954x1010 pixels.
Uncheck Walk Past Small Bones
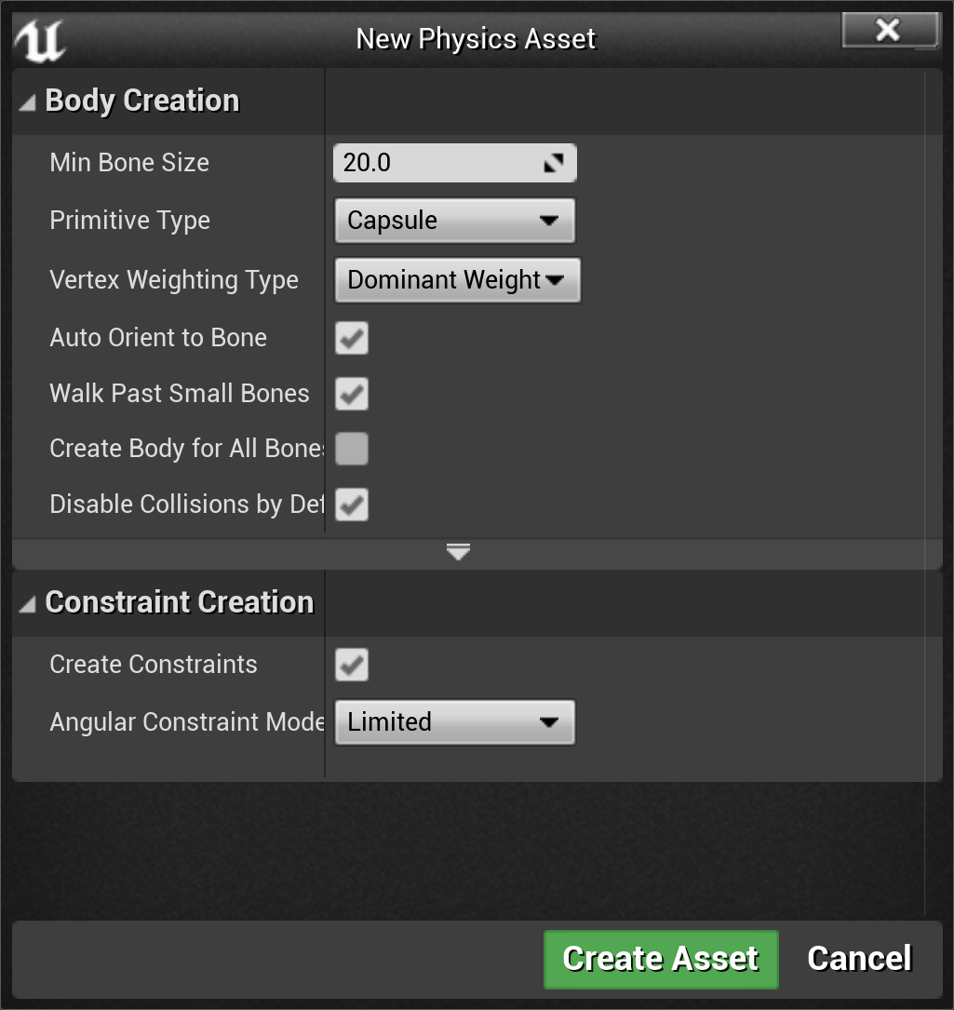pos(351,394)
